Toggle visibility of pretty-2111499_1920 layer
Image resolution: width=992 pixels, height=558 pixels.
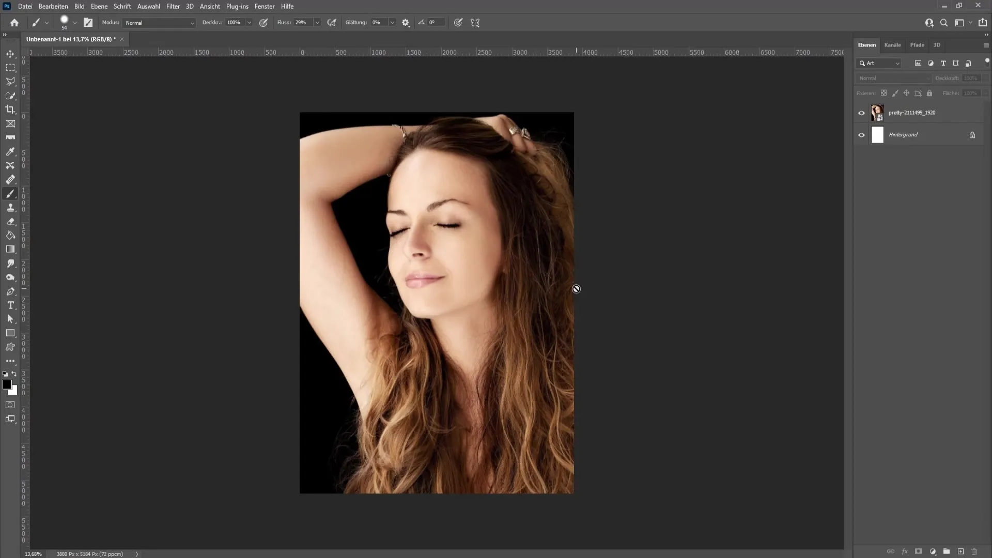[x=861, y=113]
